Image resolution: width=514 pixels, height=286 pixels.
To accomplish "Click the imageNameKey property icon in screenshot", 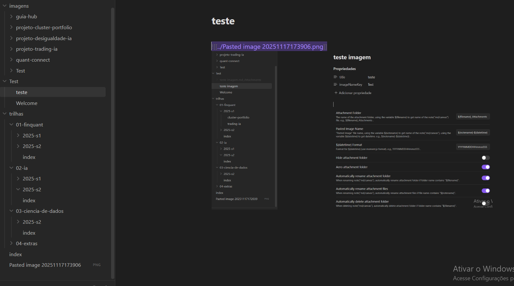I will [x=335, y=84].
